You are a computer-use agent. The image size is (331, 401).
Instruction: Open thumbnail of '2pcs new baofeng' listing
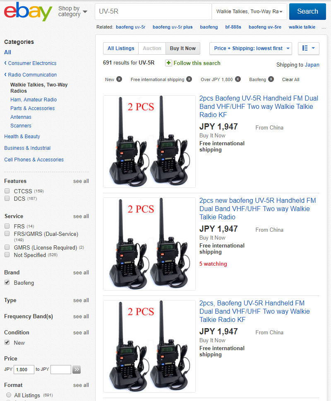[x=149, y=244]
